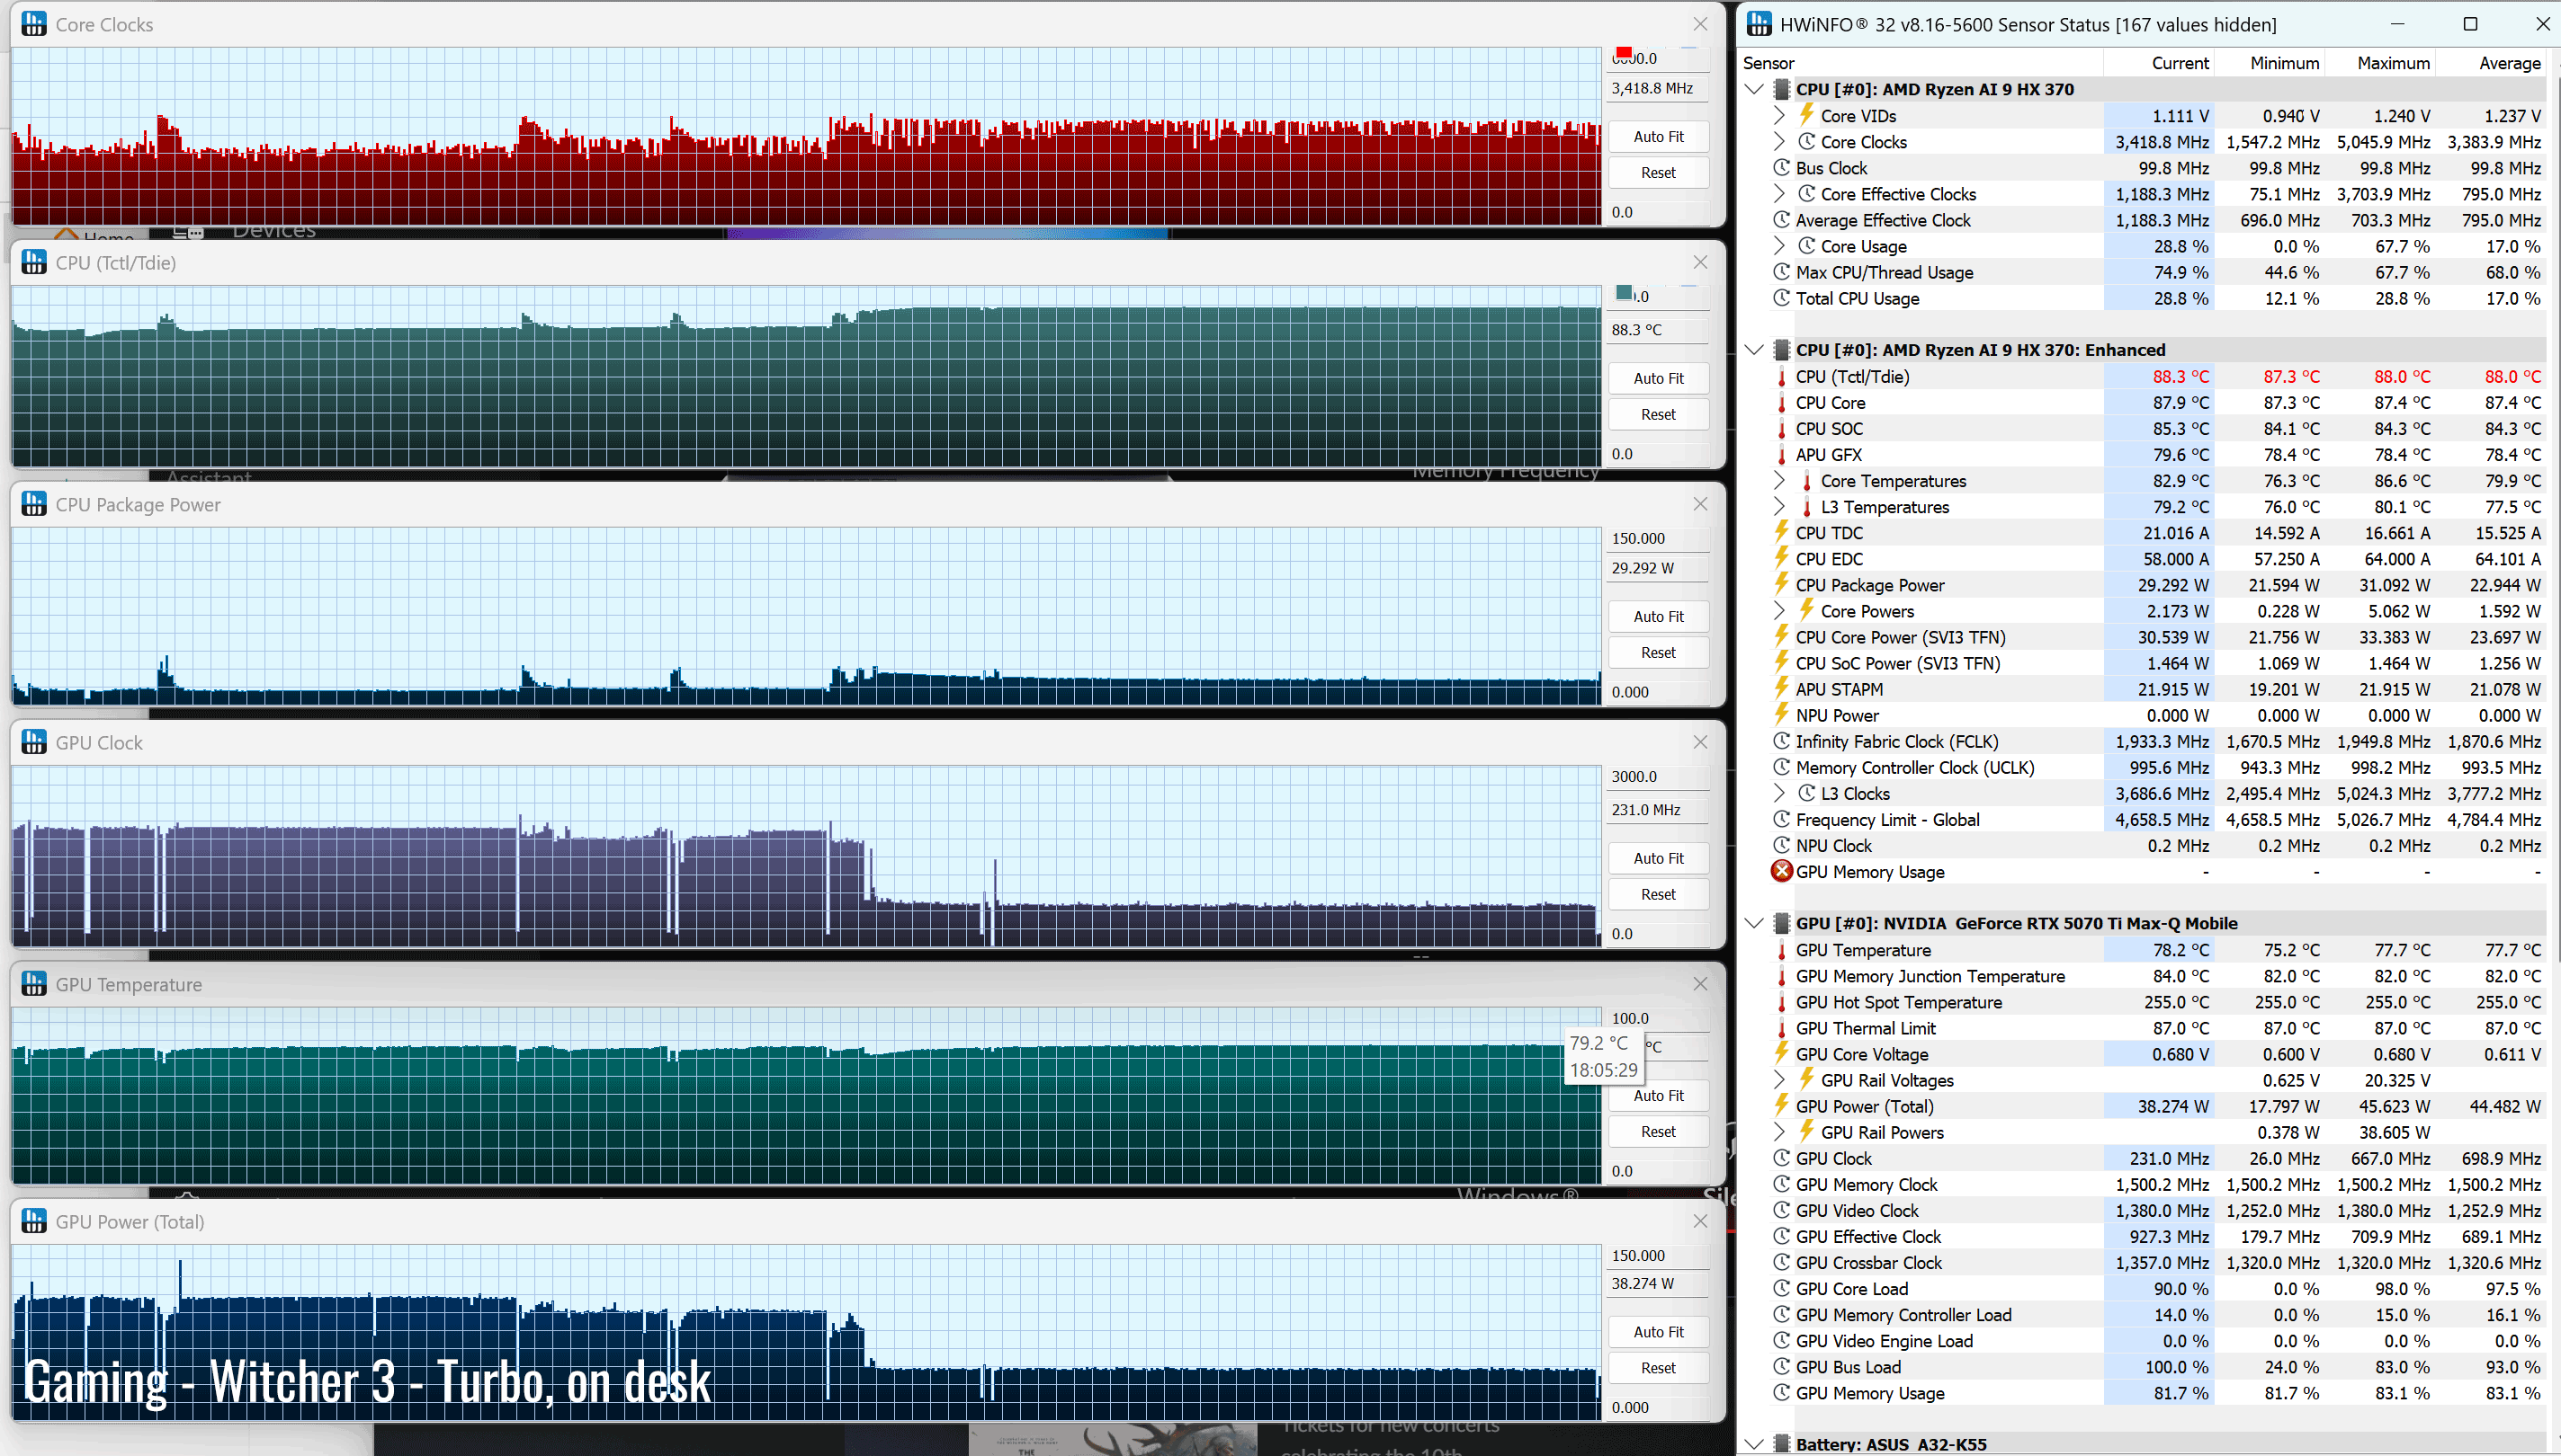The height and width of the screenshot is (1456, 2561).
Task: Click the lightning icon next to NPU Power
Action: [1781, 714]
